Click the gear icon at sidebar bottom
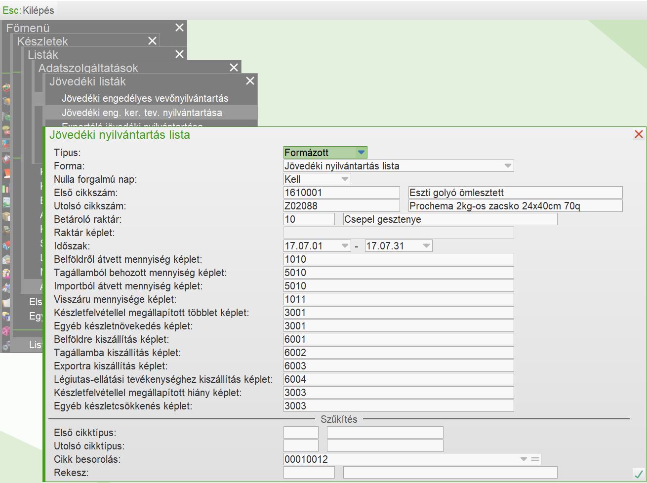The image size is (647, 483). (x=6, y=346)
